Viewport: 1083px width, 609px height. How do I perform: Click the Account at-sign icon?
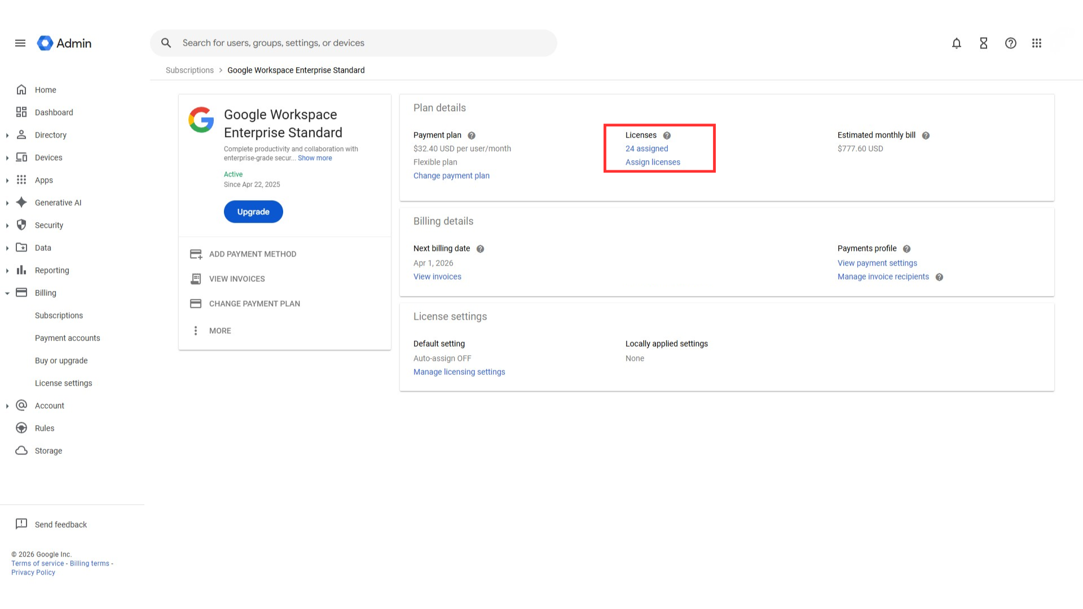point(21,405)
